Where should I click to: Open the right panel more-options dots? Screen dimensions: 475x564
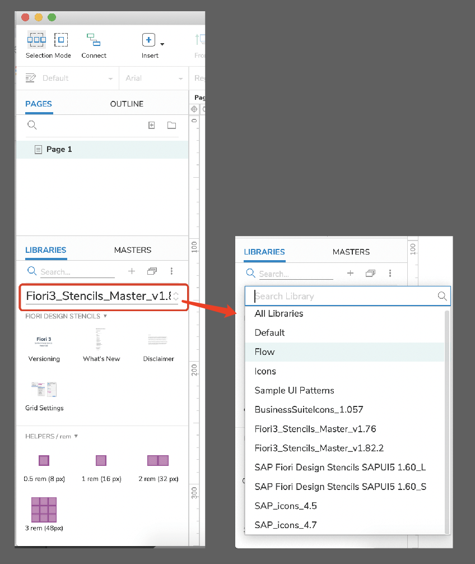tap(390, 274)
